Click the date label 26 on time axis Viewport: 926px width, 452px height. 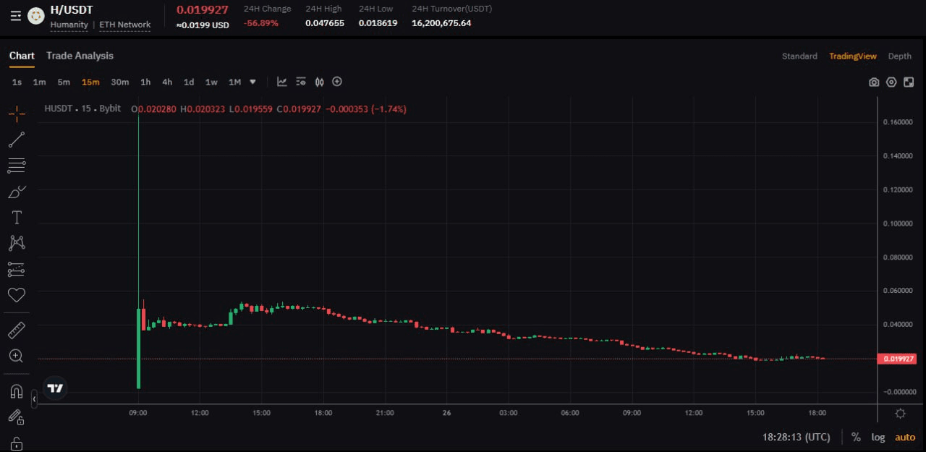[446, 413]
